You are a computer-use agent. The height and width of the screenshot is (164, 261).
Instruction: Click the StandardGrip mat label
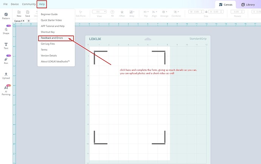click(198, 39)
